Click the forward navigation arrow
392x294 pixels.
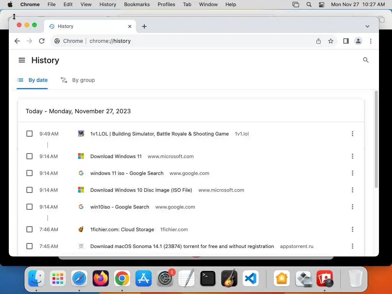(x=29, y=41)
